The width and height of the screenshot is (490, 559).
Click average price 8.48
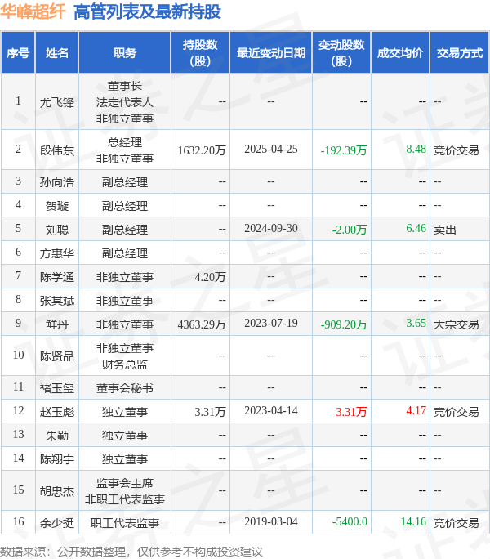coord(416,149)
